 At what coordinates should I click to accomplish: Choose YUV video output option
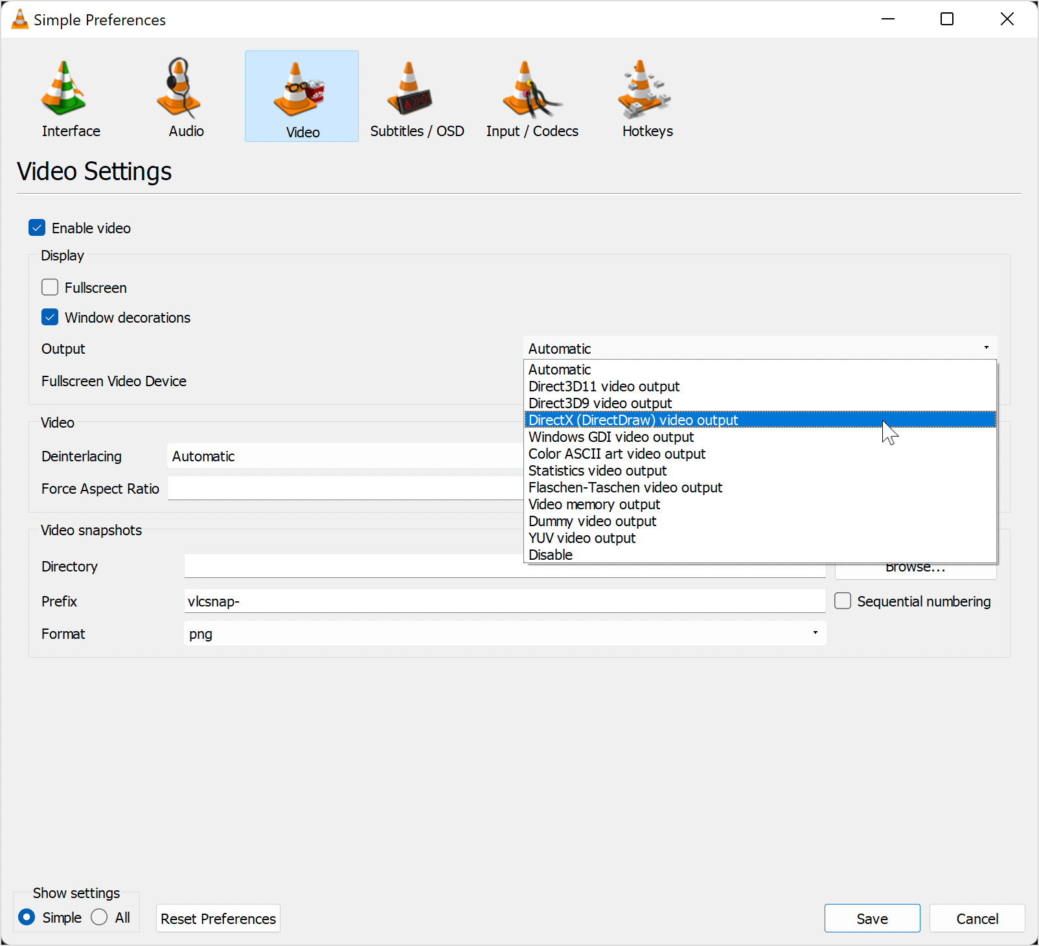pyautogui.click(x=760, y=538)
